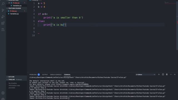Click the print('a is bu') line
Viewport: 178px width, 100px height.
(55, 25)
